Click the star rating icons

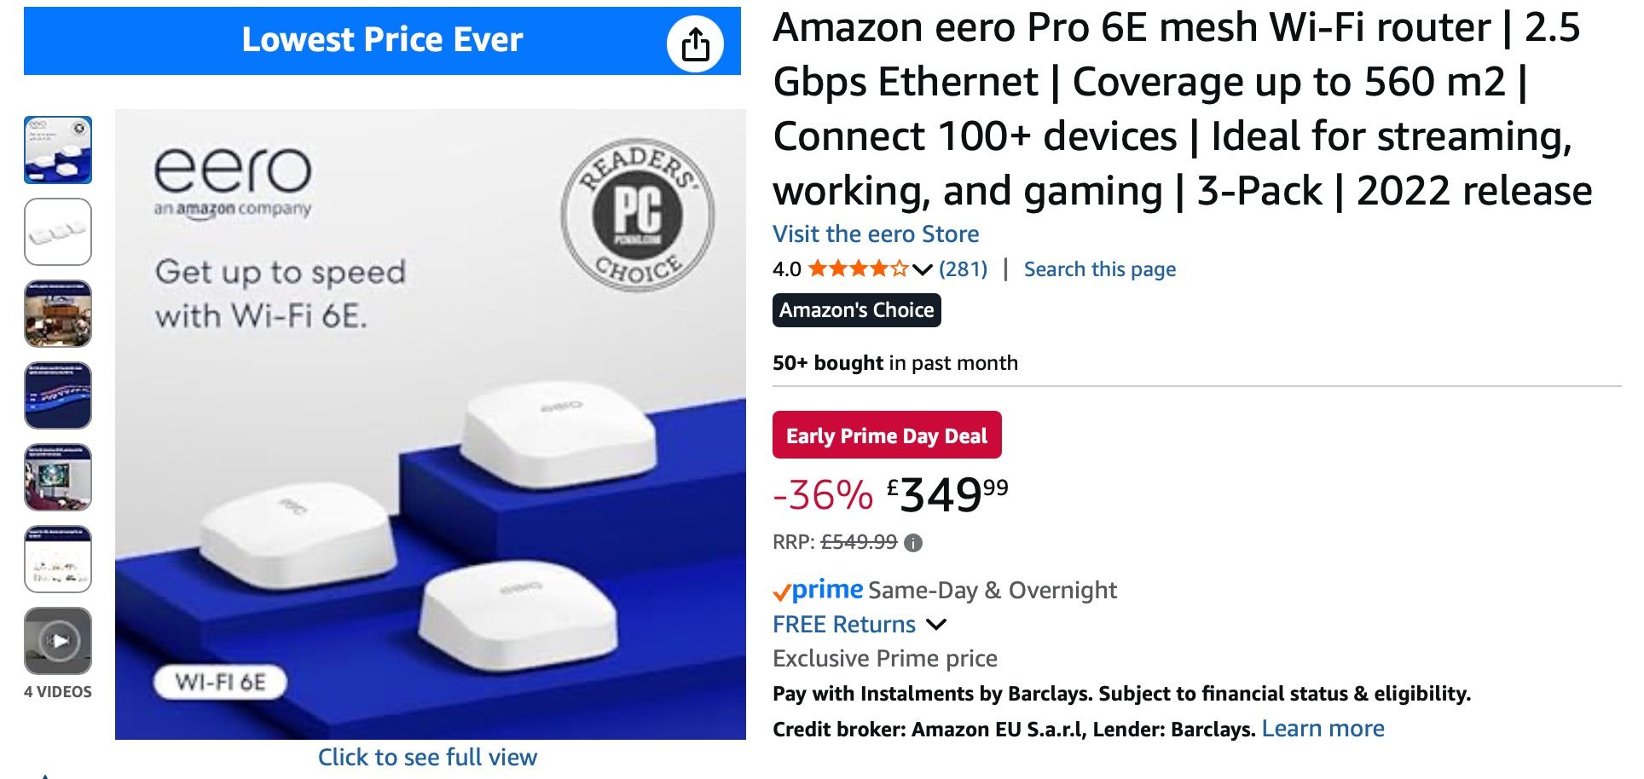pyautogui.click(x=857, y=269)
